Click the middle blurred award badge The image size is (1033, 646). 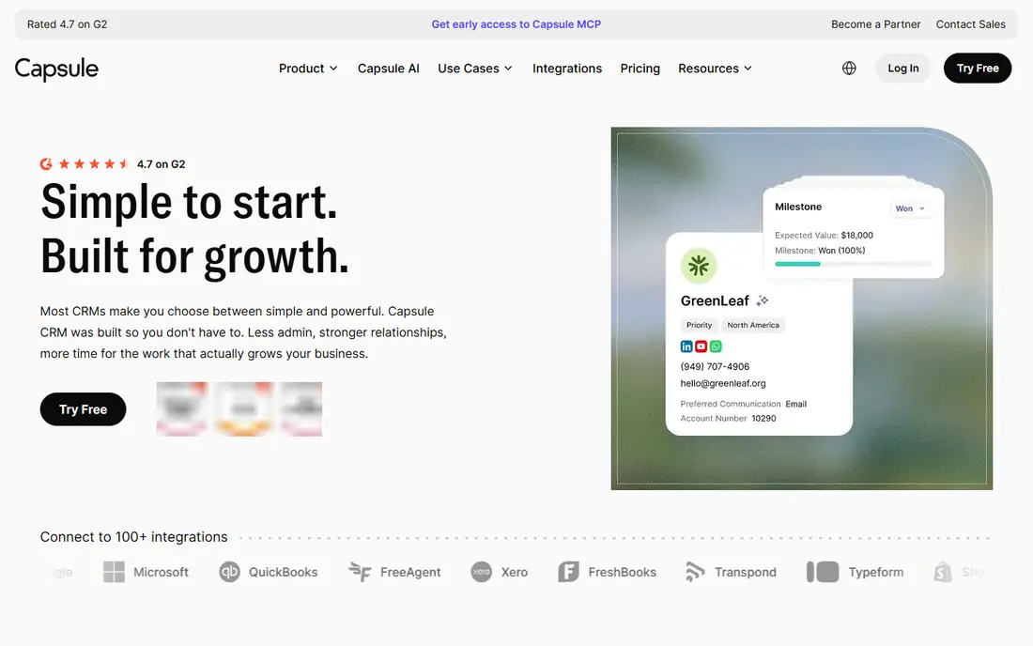click(244, 409)
